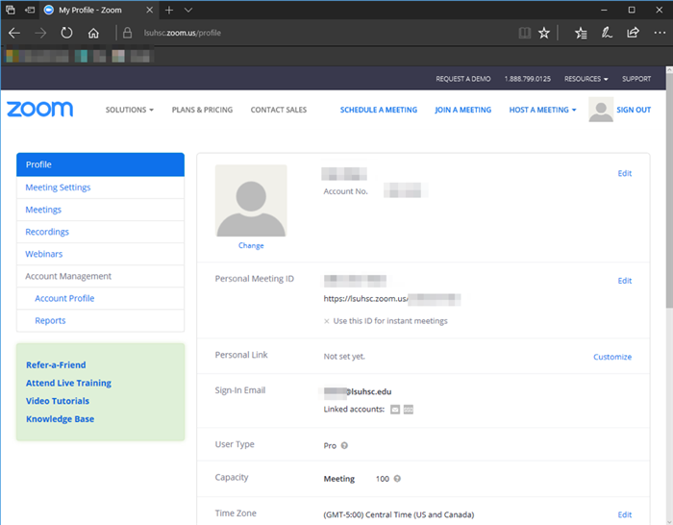
Task: Open the browser reading view icon
Action: [523, 33]
